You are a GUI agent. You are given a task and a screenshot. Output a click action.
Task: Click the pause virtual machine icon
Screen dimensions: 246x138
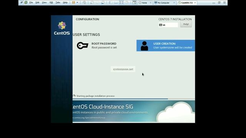[x=73, y=3]
